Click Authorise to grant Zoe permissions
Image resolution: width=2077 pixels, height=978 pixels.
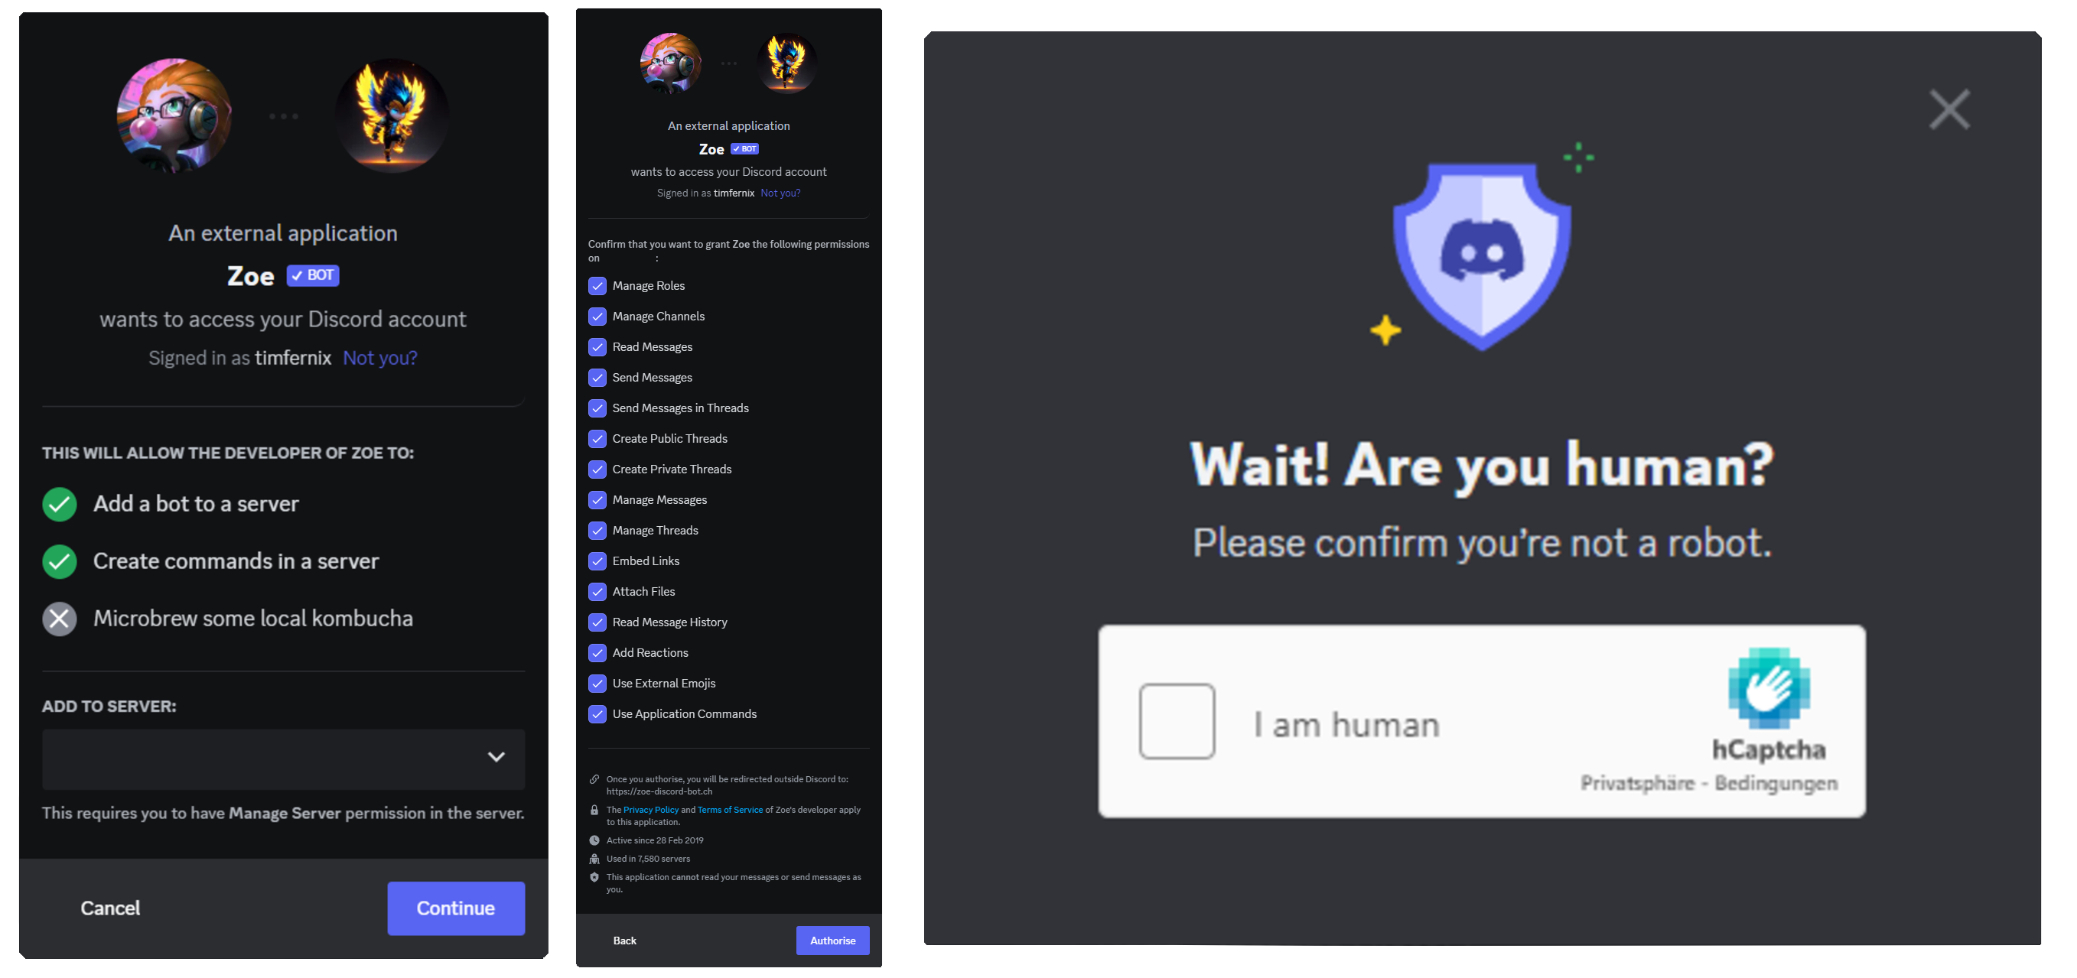pos(832,940)
